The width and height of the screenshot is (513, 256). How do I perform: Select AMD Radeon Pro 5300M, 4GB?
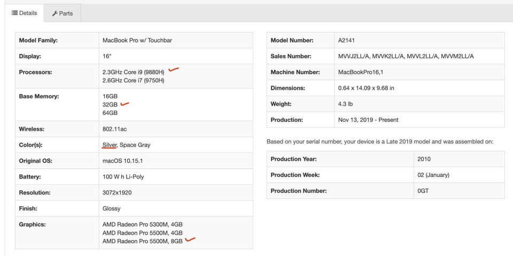[142, 224]
